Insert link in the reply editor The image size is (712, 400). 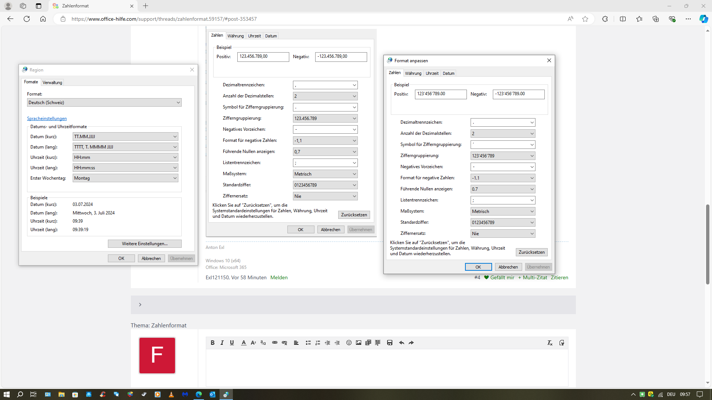point(275,343)
